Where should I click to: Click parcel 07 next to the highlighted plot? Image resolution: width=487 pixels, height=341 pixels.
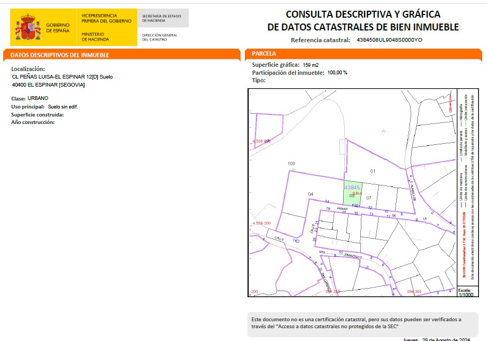pos(369,198)
